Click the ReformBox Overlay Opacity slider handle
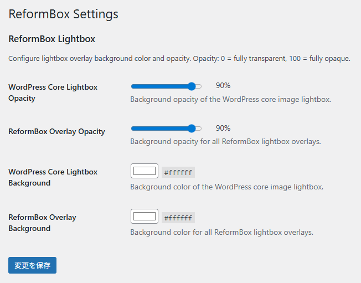Image resolution: width=361 pixels, height=283 pixels. (192, 128)
